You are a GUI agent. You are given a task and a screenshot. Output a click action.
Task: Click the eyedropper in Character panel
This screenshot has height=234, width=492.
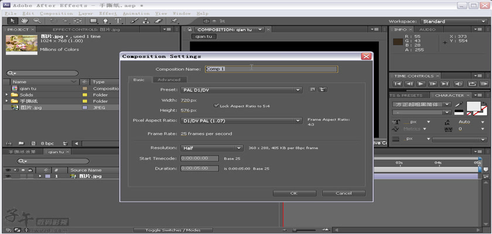click(x=459, y=104)
